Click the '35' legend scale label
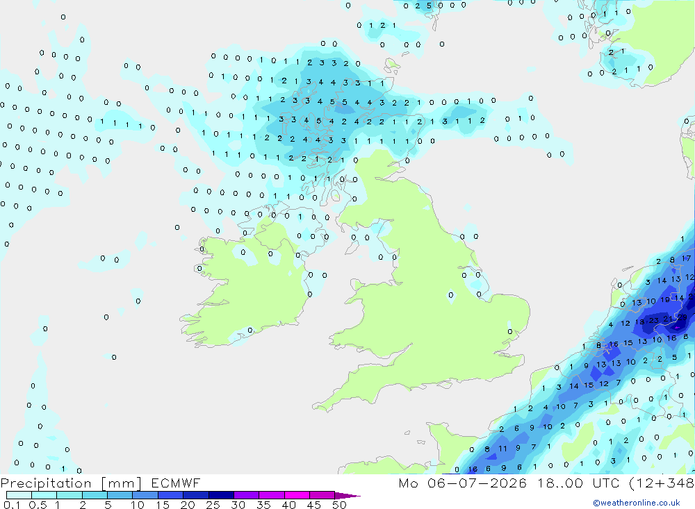The image size is (695, 509). tap(263, 505)
